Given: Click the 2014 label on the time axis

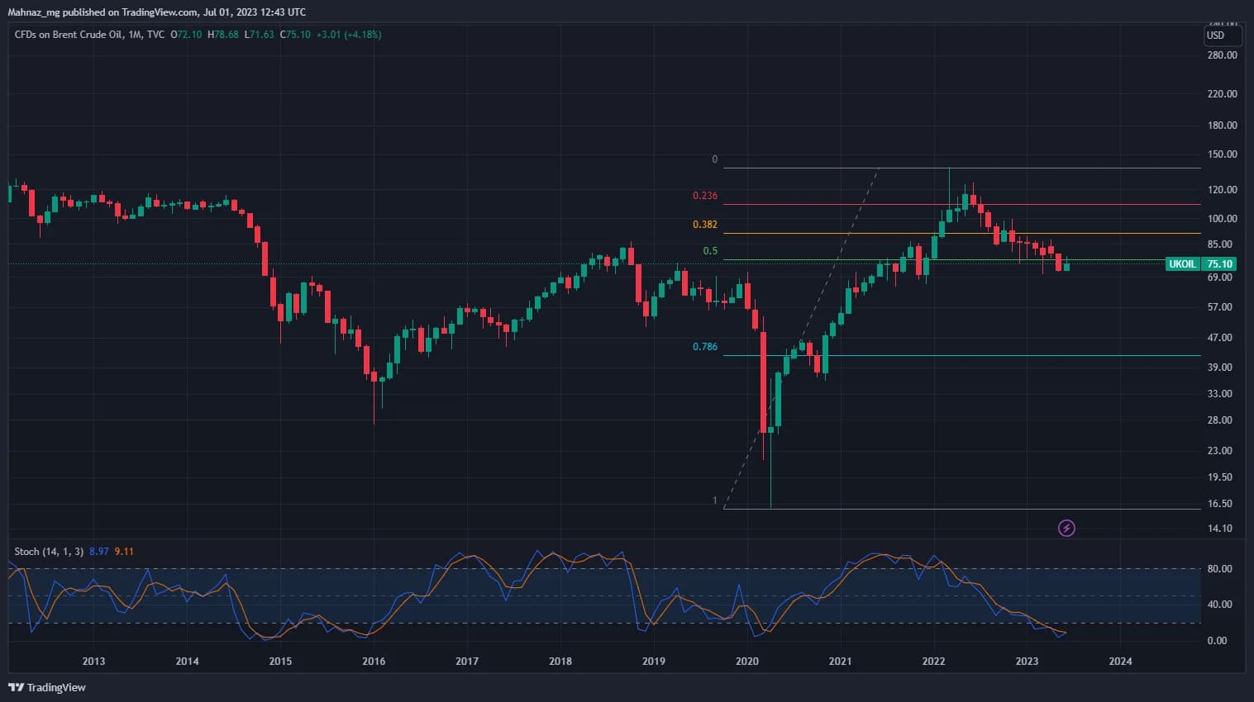Looking at the screenshot, I should pos(187,661).
